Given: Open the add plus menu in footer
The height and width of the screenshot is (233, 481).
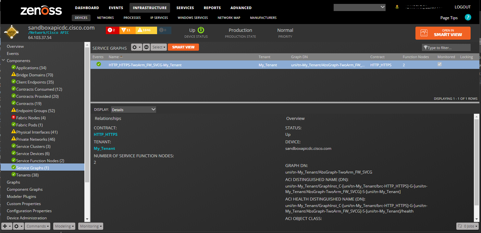Looking at the screenshot, I should tap(7, 226).
